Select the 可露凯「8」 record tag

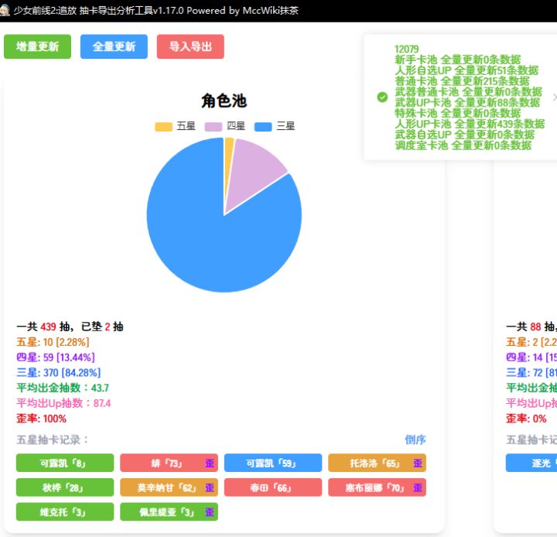(65, 463)
